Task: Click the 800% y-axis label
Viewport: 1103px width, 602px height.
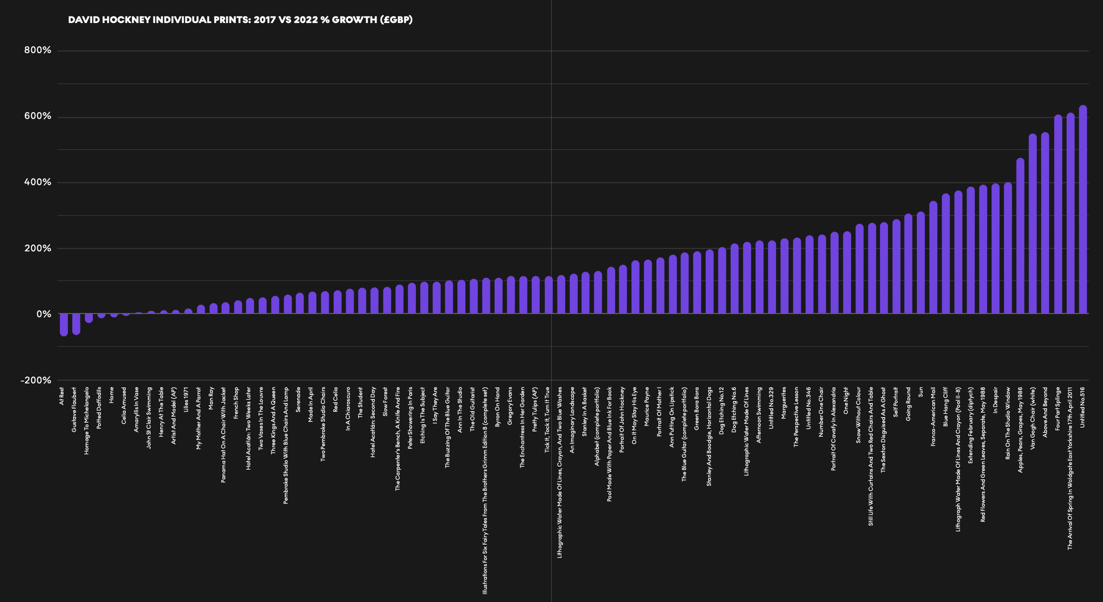Action: [38, 50]
